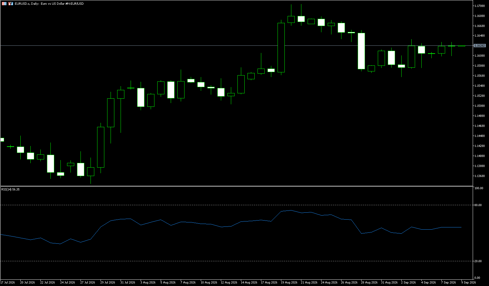This screenshot has width=489, height=286.
Task: Select the 29 Jul 2026 date marker
Action: (107, 283)
